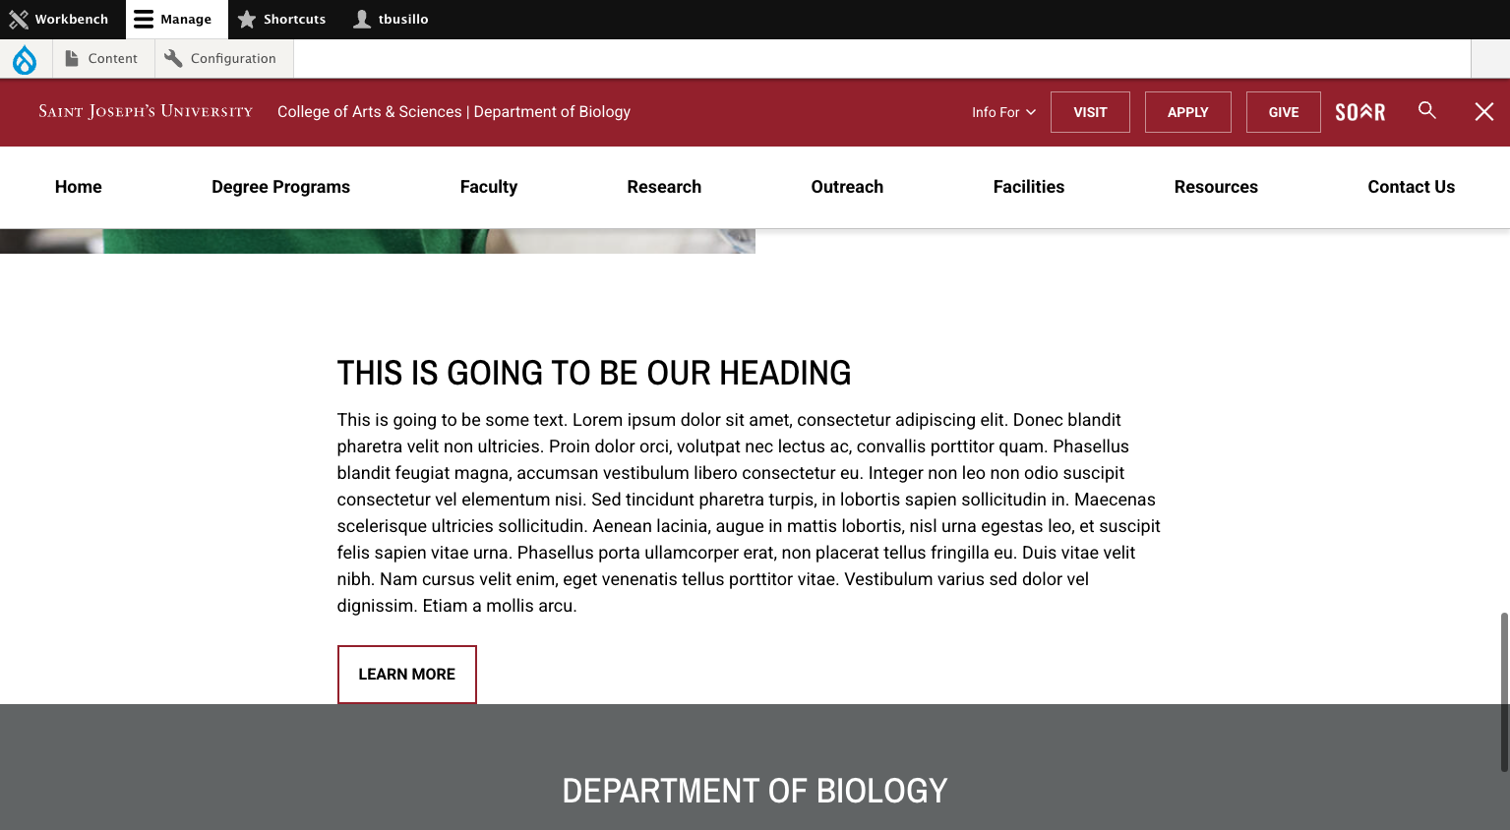The image size is (1510, 830).
Task: Open Degree Programs nav item
Action: (281, 187)
